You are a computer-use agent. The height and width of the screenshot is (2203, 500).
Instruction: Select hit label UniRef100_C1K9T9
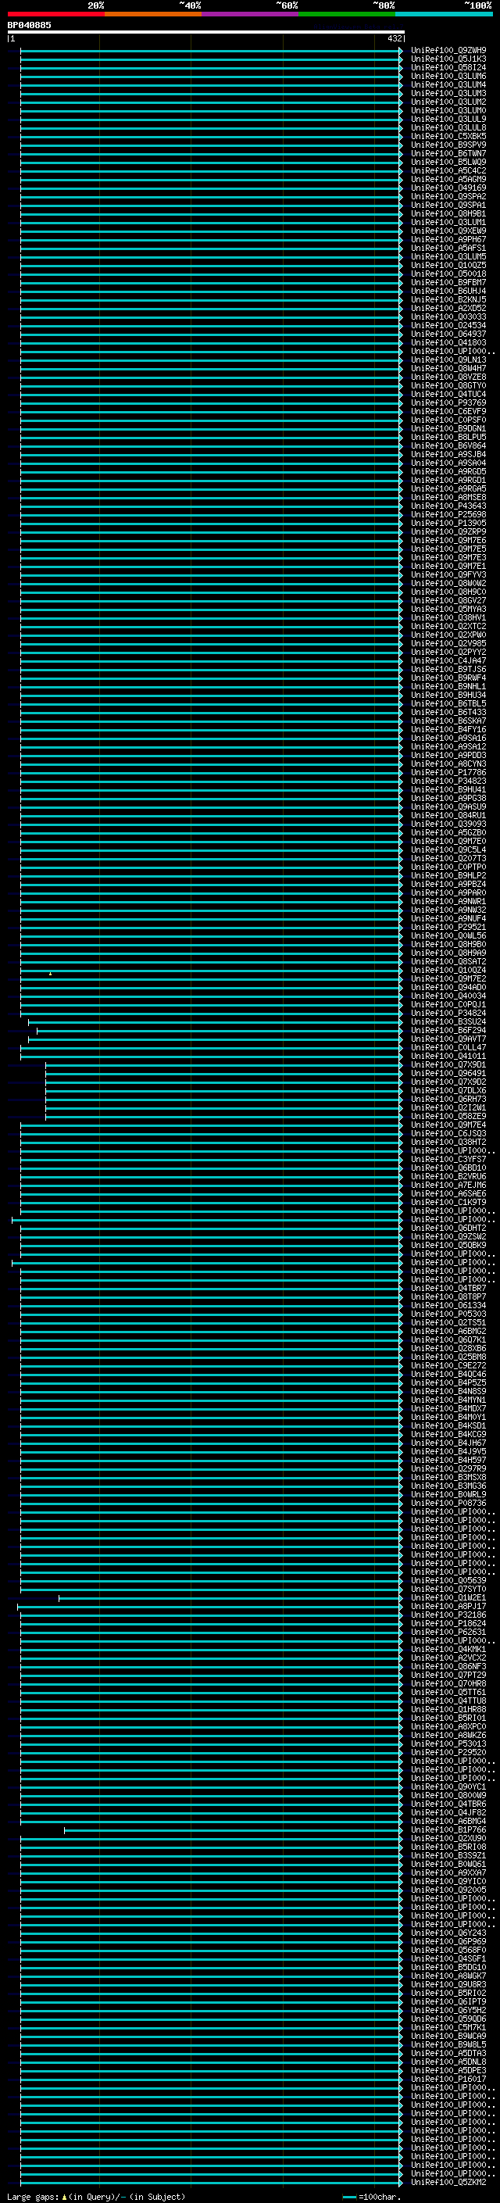pyautogui.click(x=448, y=1202)
